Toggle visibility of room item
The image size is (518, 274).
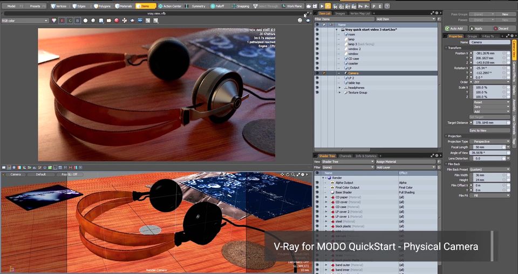coord(317,34)
